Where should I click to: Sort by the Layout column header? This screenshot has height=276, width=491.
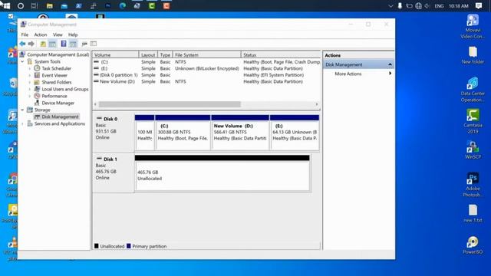148,54
